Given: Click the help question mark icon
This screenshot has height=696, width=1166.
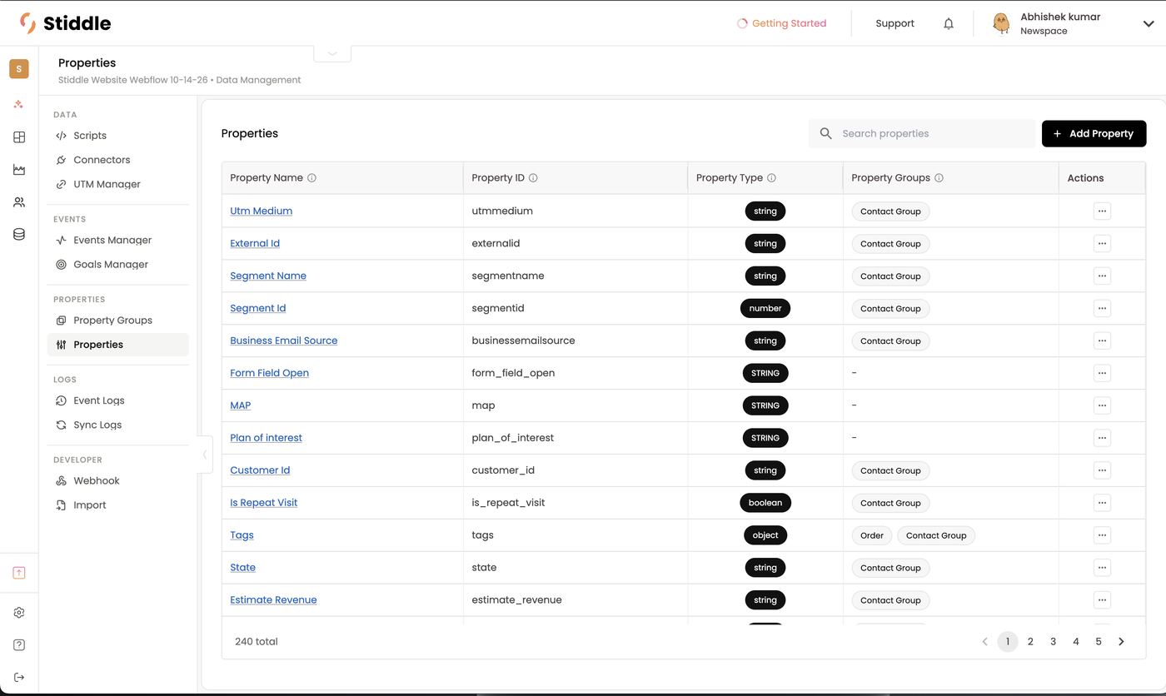Looking at the screenshot, I should pyautogui.click(x=19, y=645).
